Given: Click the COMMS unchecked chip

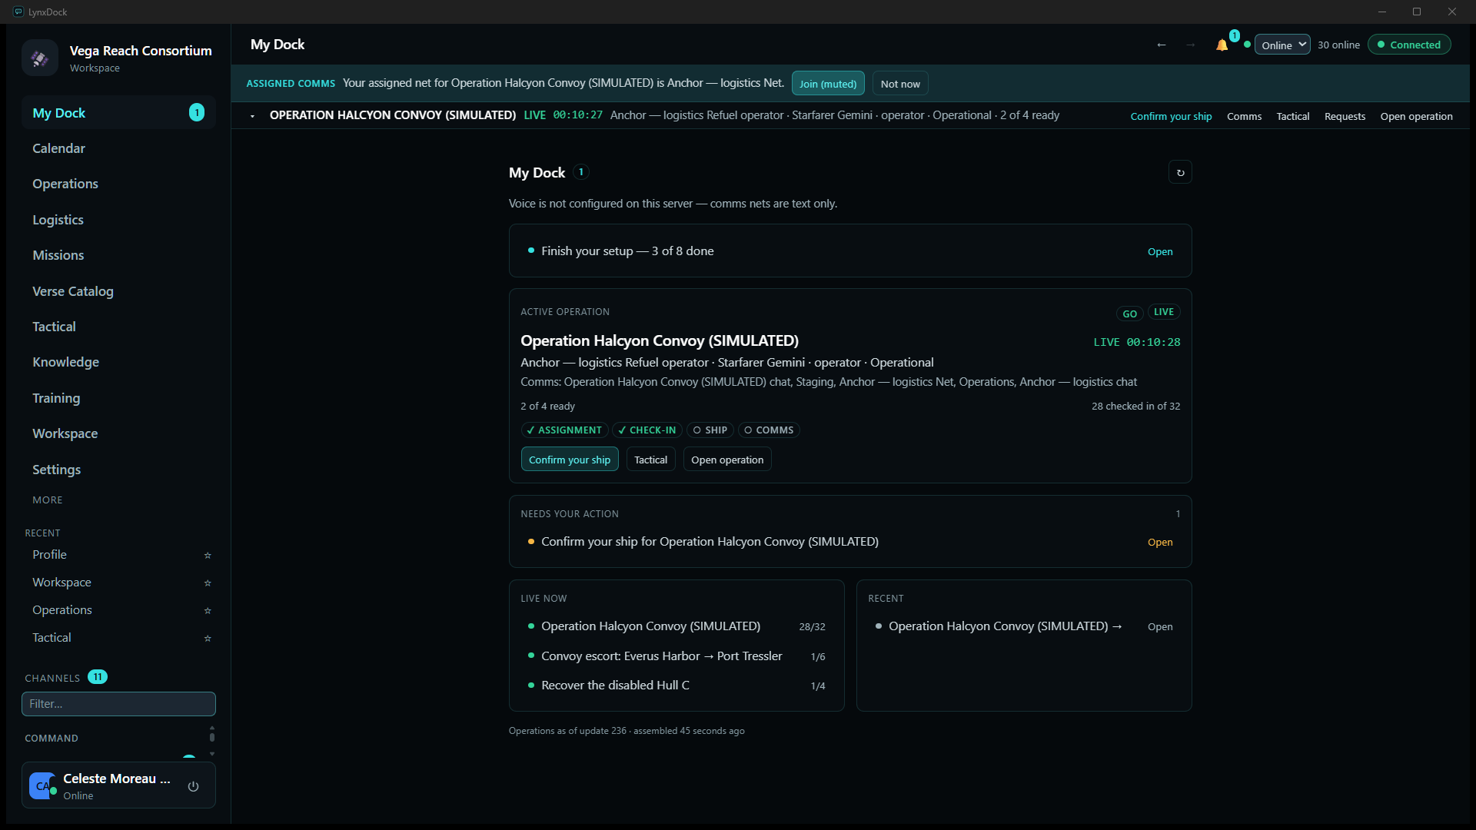Looking at the screenshot, I should (769, 430).
